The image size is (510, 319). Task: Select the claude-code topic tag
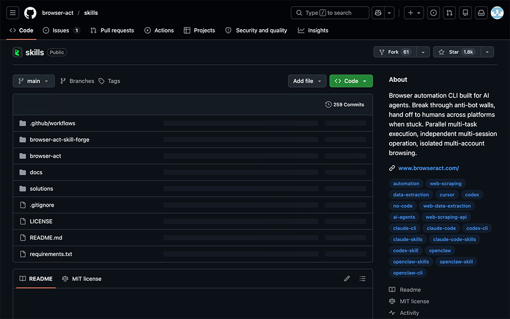(441, 228)
